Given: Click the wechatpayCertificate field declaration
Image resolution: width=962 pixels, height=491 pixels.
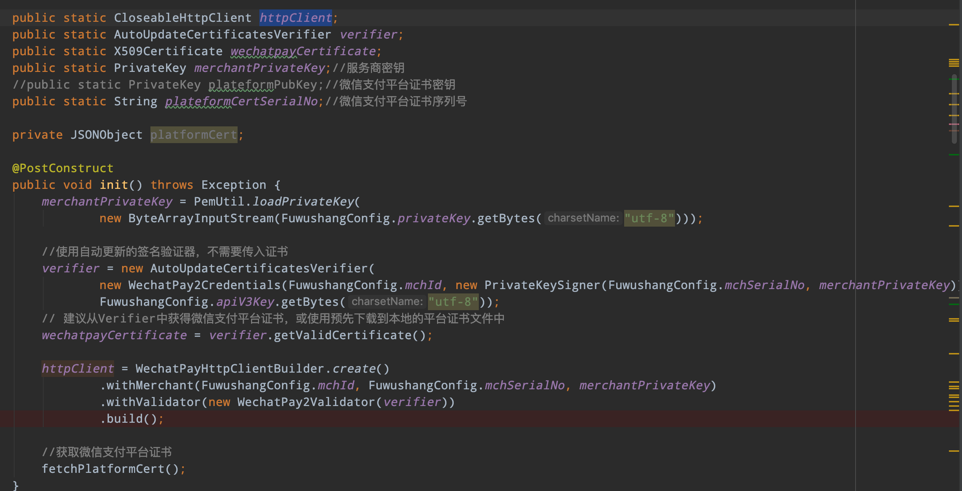Looking at the screenshot, I should [303, 51].
